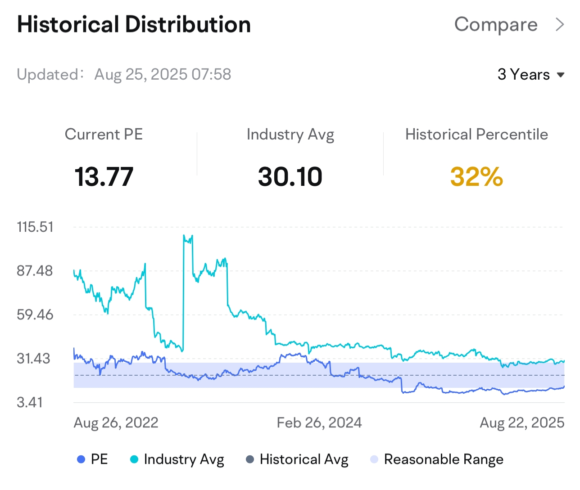Click the Feb 26, 2024 axis date
Screen dimensions: 580x490
coord(319,423)
